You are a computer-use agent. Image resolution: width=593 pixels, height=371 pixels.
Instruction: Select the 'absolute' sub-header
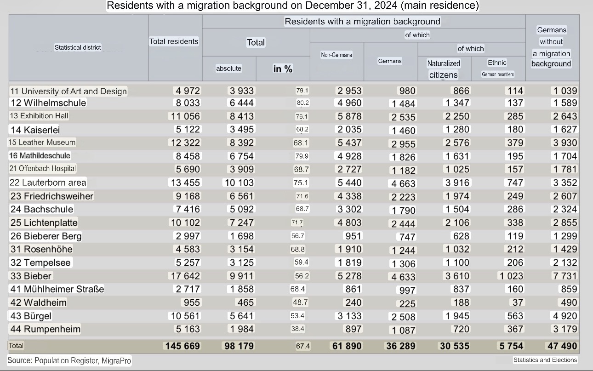(x=228, y=68)
